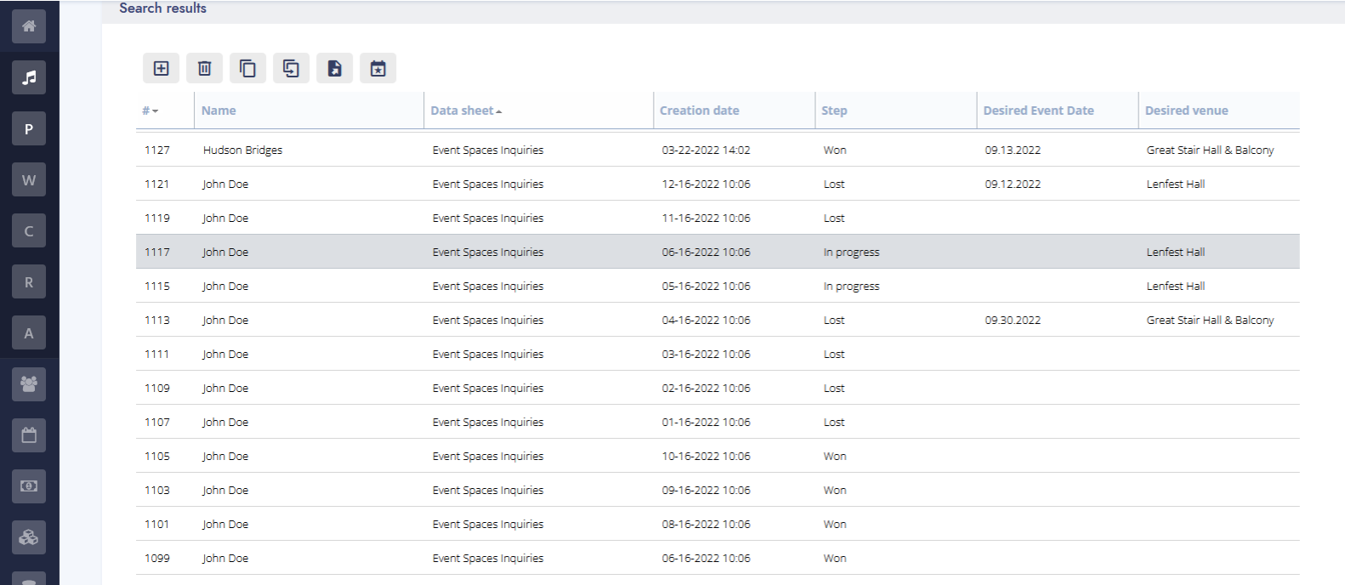
Task: Select the music note sidebar icon
Action: coord(29,77)
